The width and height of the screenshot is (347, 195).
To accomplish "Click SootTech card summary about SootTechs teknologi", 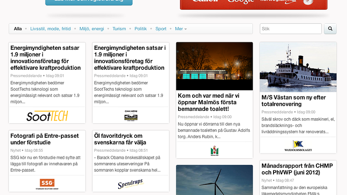I will click(45, 92).
